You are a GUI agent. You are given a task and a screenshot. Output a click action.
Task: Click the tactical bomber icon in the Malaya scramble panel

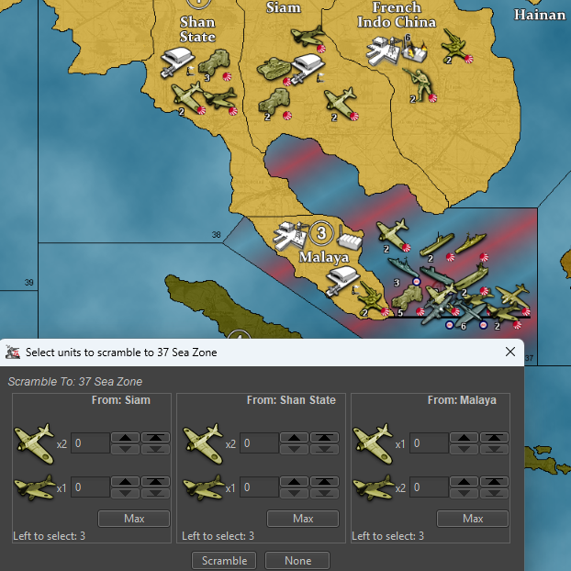[x=373, y=487]
